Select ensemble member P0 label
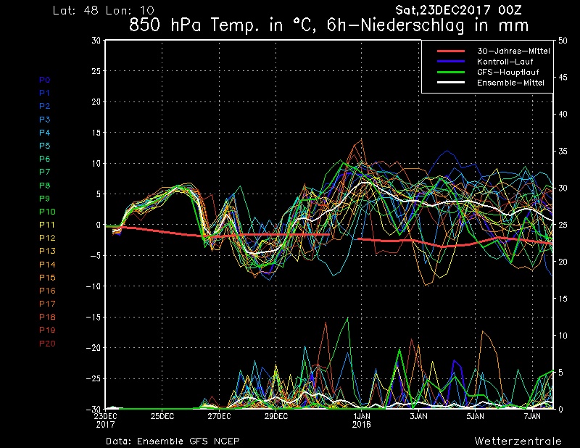The width and height of the screenshot is (580, 448). (44, 80)
